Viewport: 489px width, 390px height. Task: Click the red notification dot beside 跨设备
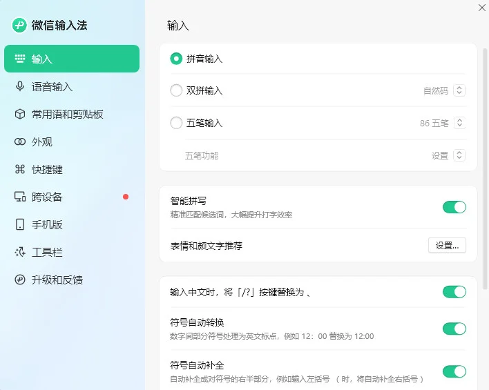click(126, 197)
